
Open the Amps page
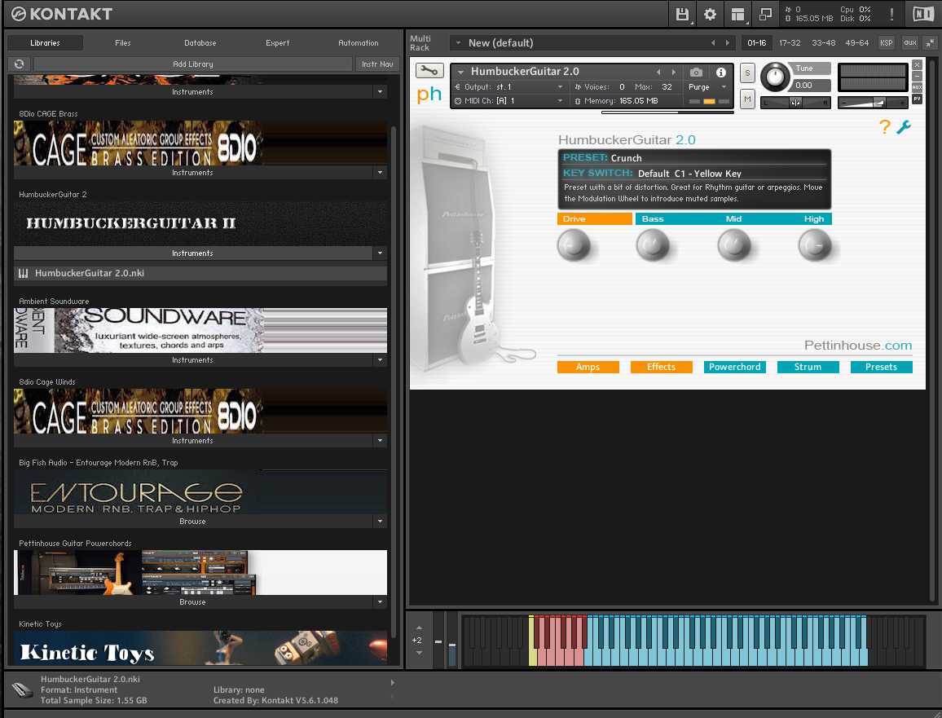pos(588,367)
